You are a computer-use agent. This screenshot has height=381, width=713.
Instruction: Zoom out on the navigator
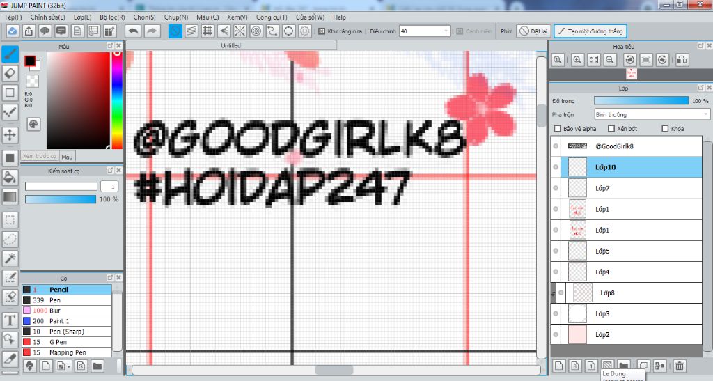coord(610,60)
